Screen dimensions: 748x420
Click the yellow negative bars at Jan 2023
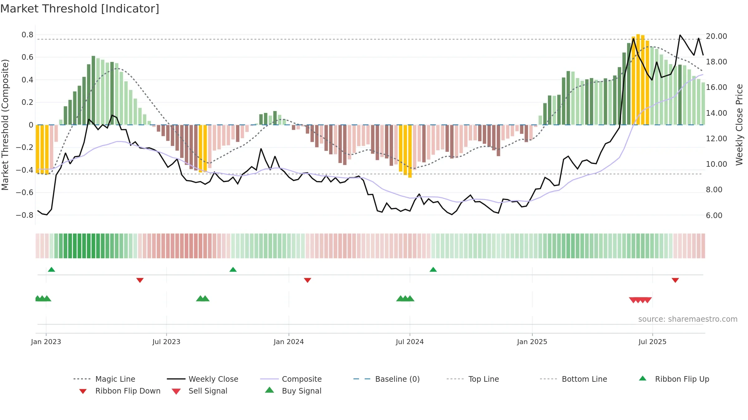tap(42, 149)
